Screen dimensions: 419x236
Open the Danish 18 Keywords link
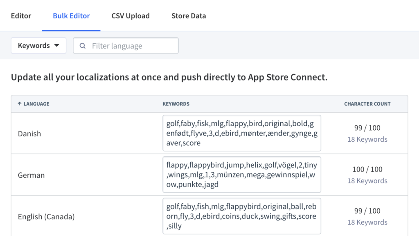point(367,139)
